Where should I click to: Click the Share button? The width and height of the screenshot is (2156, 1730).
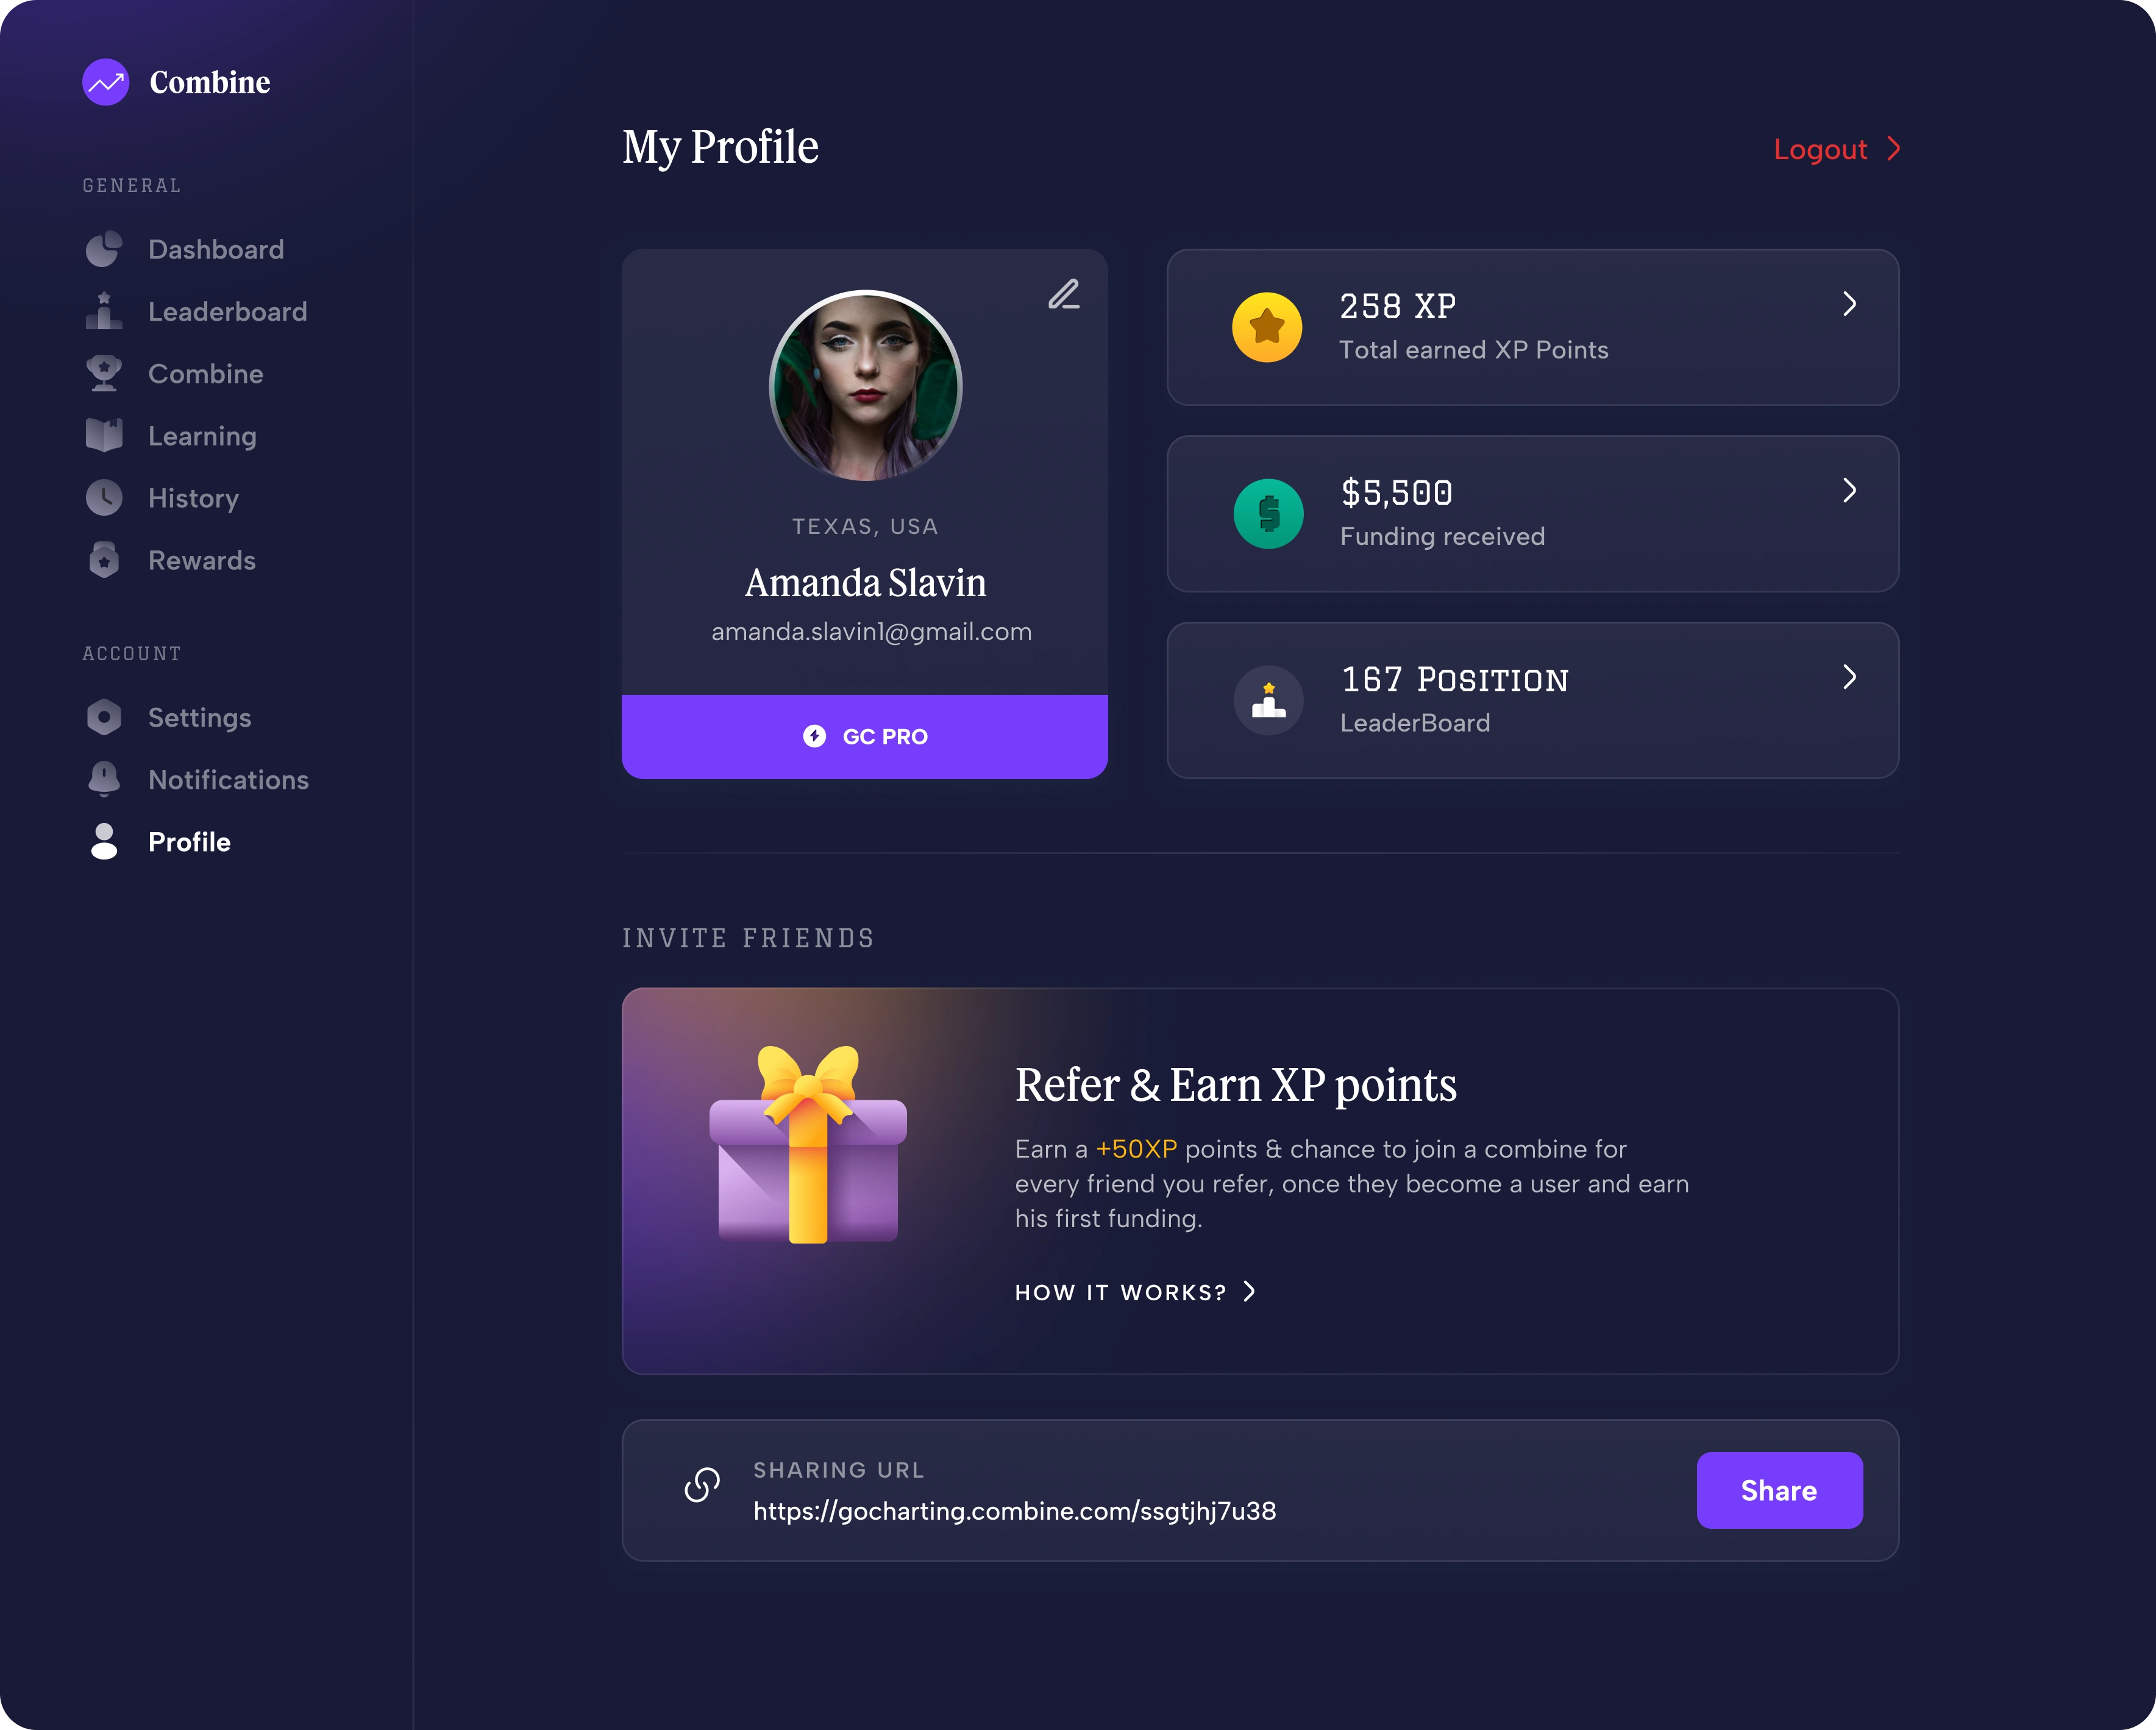[x=1779, y=1490]
